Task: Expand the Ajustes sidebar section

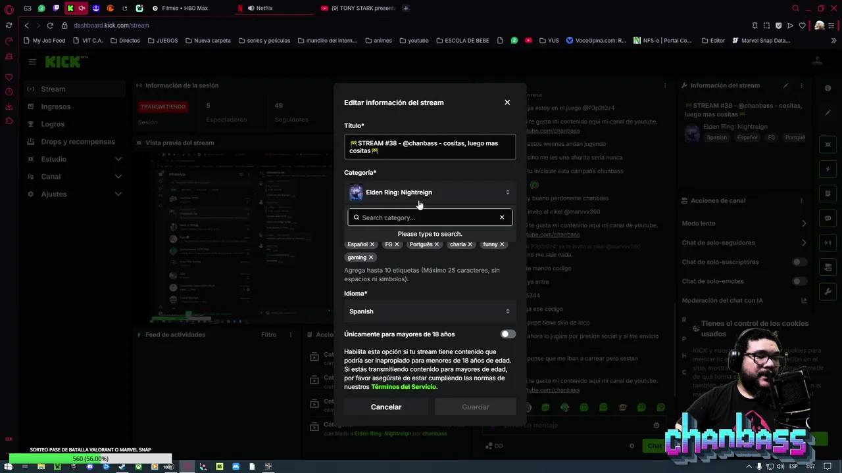Action: point(118,194)
